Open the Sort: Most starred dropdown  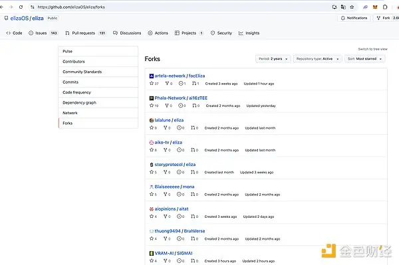[364, 58]
